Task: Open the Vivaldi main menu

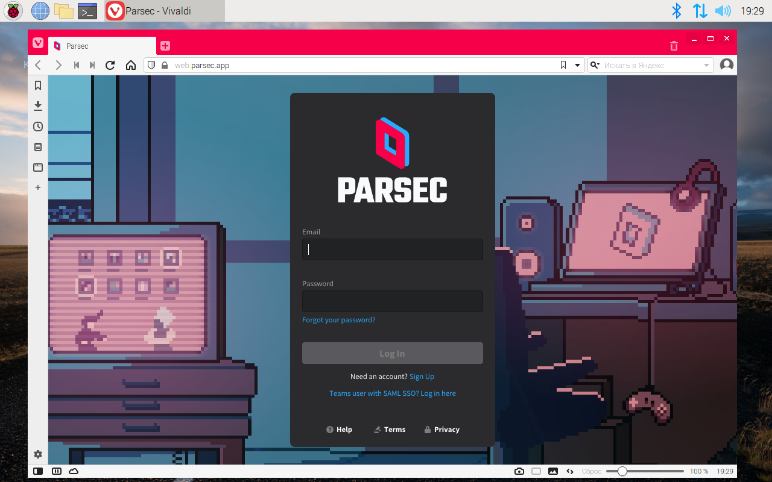Action: [x=38, y=43]
